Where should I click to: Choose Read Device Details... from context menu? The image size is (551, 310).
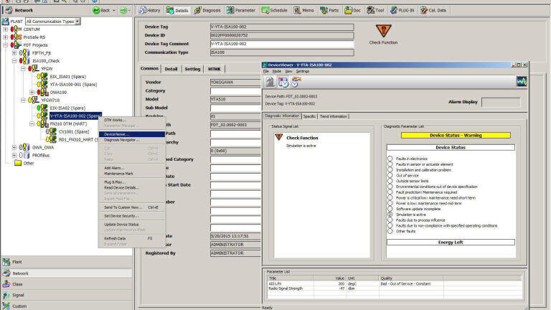tap(132, 188)
